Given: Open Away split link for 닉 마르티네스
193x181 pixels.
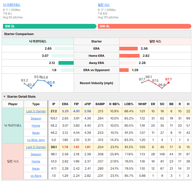Looking at the screenshot, I should coord(36,133).
